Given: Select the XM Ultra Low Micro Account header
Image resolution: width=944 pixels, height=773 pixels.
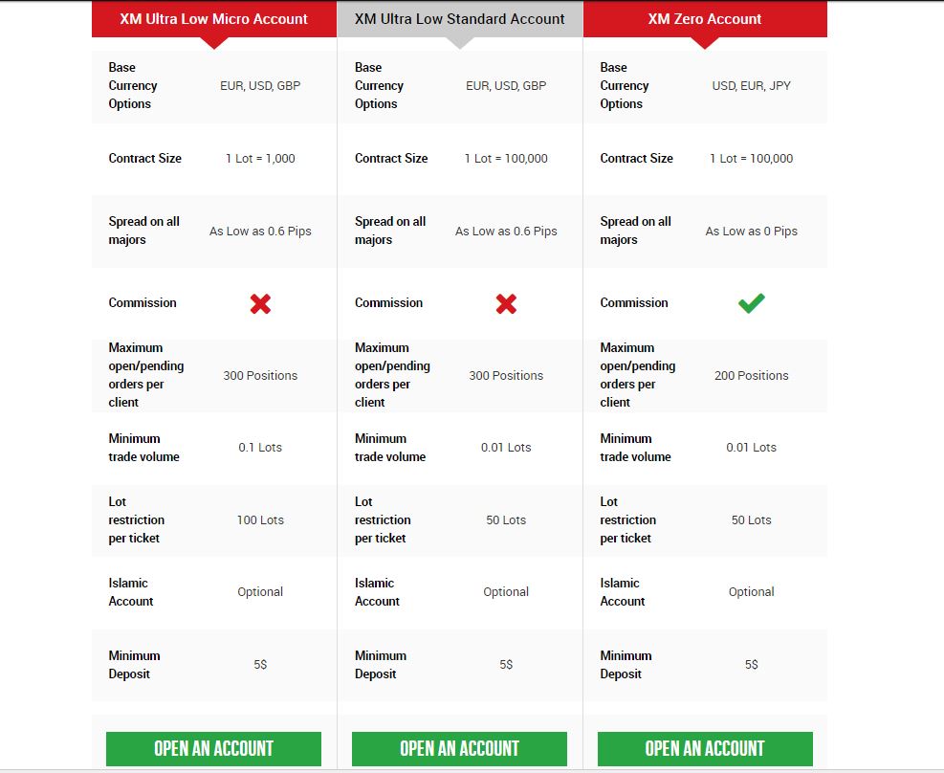Looking at the screenshot, I should click(214, 19).
